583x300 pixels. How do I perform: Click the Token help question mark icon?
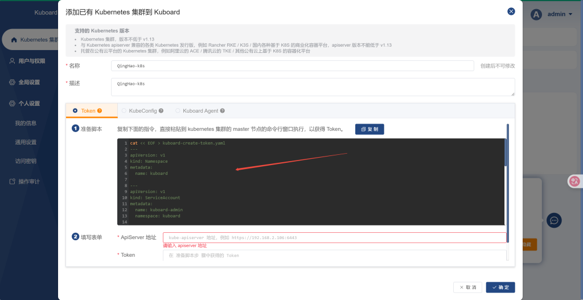(x=100, y=111)
